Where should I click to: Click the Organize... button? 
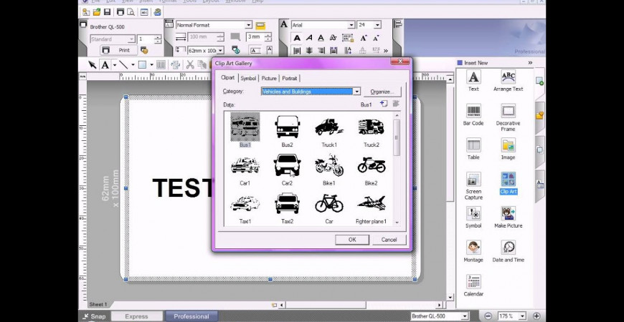pos(382,92)
